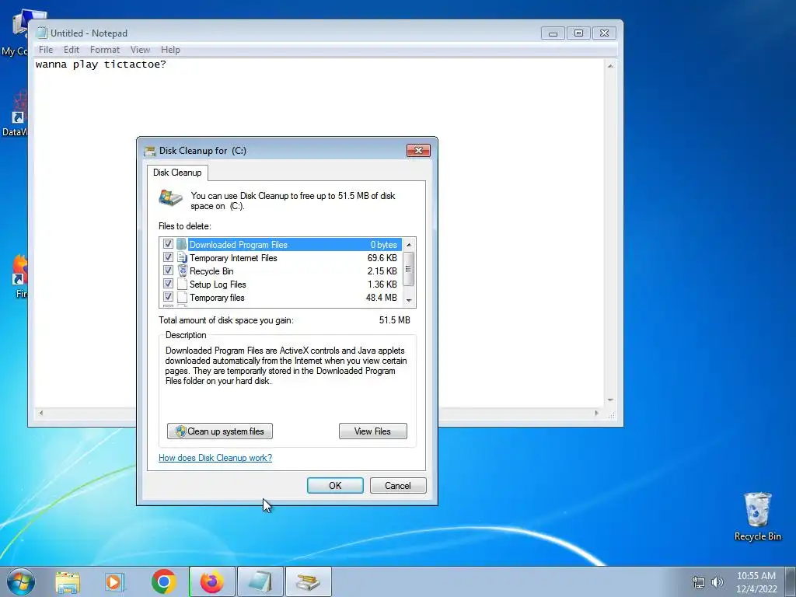796x597 pixels.
Task: Click the Notepad vertical scrollbar up arrow
Action: [611, 66]
